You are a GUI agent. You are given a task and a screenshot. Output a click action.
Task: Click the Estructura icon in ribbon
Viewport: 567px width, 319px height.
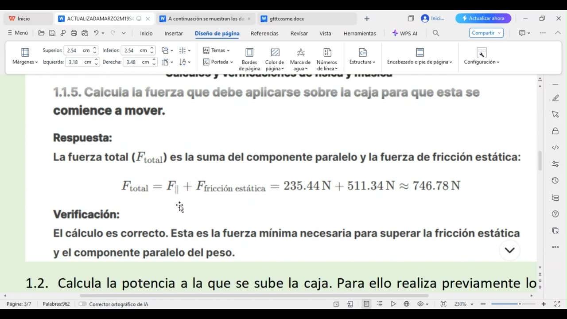pyautogui.click(x=362, y=52)
